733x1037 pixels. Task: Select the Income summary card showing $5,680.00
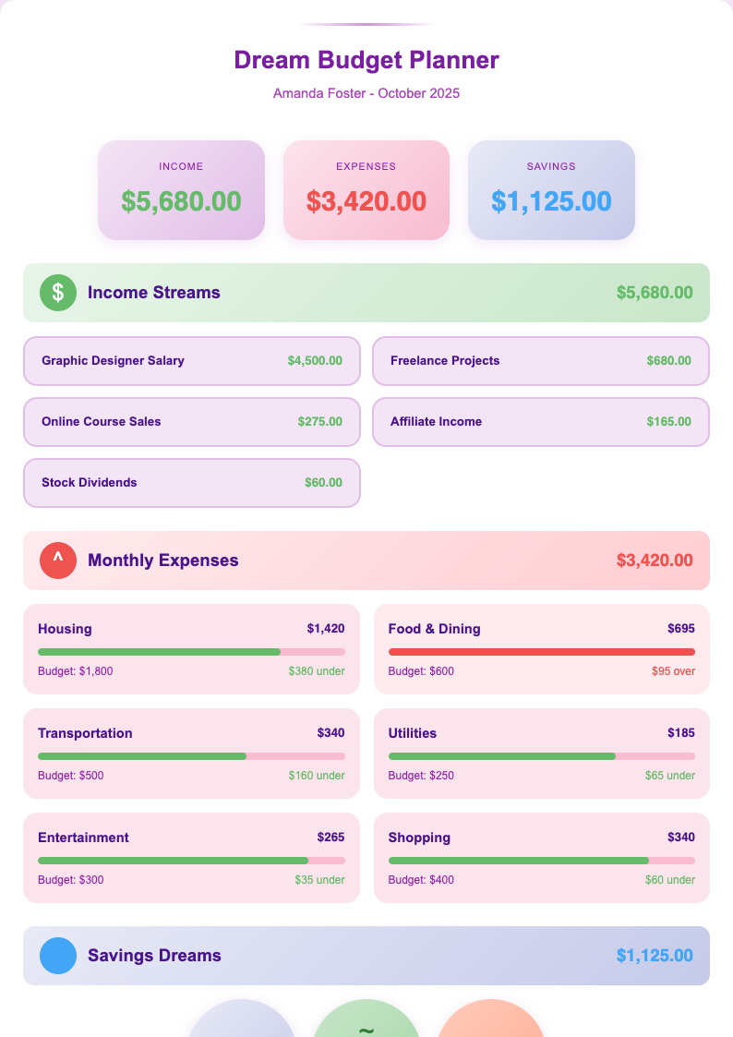coord(181,189)
